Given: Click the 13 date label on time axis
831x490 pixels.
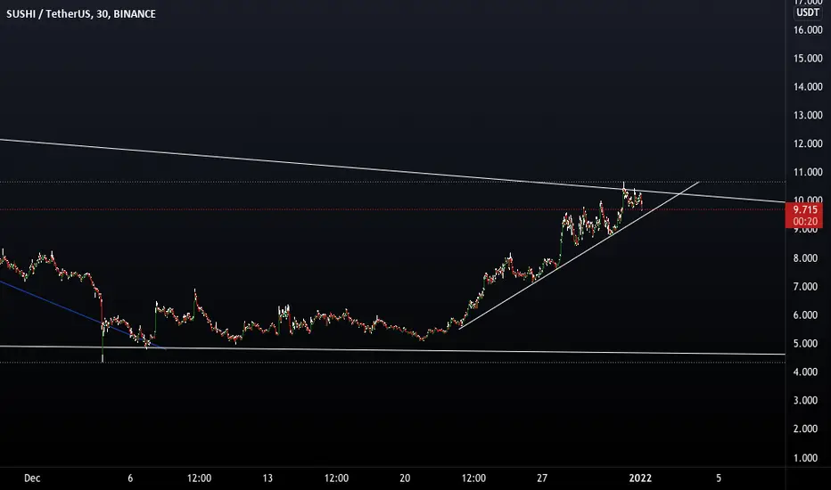Looking at the screenshot, I should 267,478.
